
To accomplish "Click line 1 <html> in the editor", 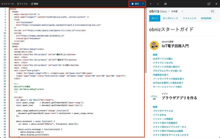I will point(13,9).
